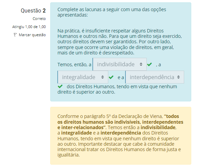Image resolution: width=199 pixels, height=168 pixels.
Task: Click the yellow feedback box about Declaração de Viena
Action: (121, 136)
